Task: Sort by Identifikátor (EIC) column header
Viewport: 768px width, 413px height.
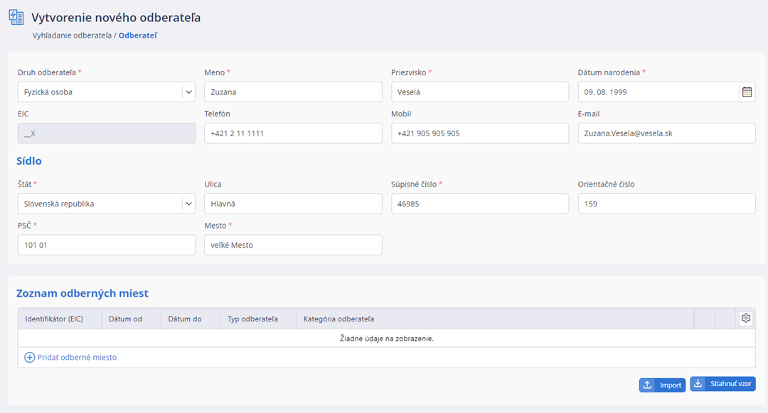Action: pos(54,319)
